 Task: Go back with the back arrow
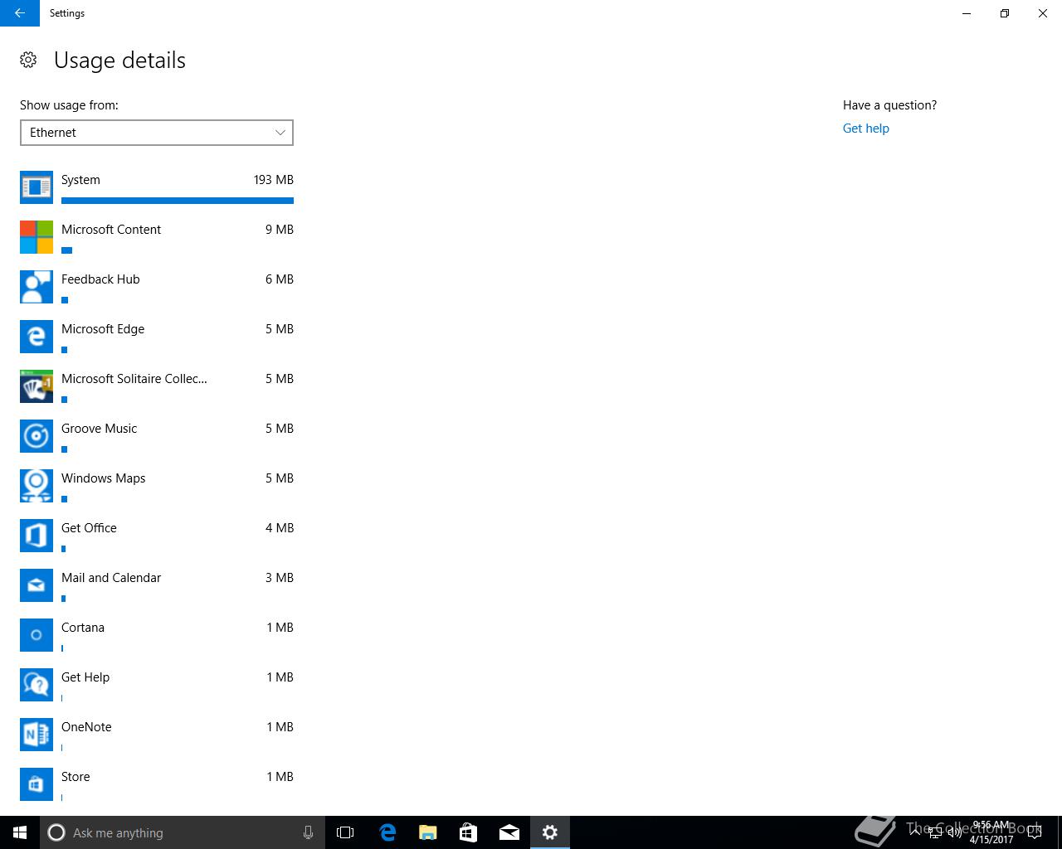[20, 13]
